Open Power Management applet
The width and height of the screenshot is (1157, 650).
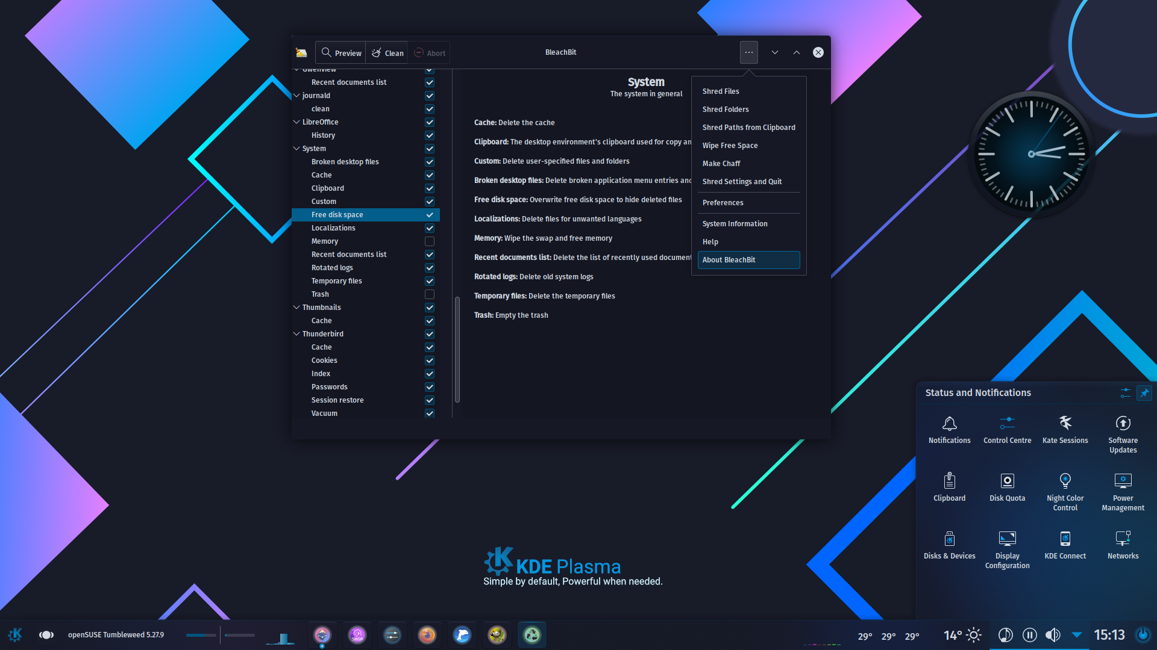(x=1123, y=492)
